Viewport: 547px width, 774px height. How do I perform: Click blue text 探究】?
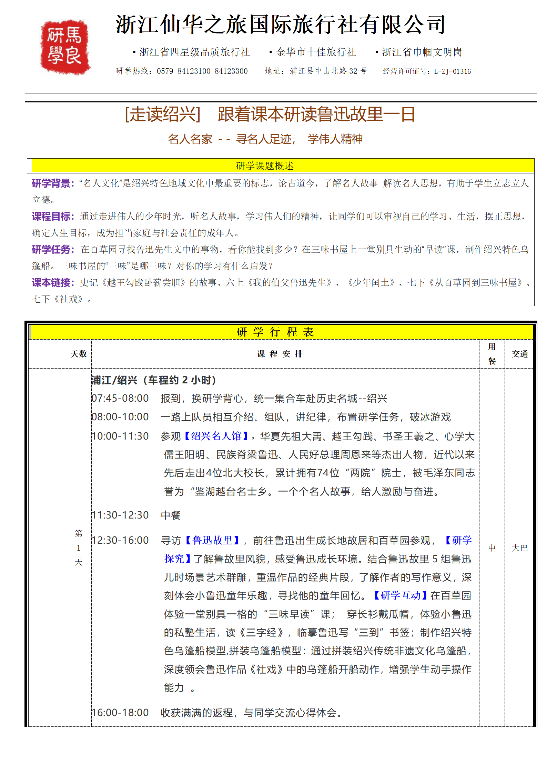178,559
